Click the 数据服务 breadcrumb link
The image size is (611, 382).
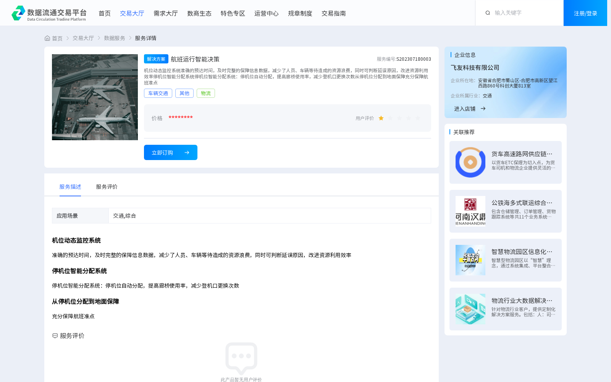pyautogui.click(x=115, y=38)
